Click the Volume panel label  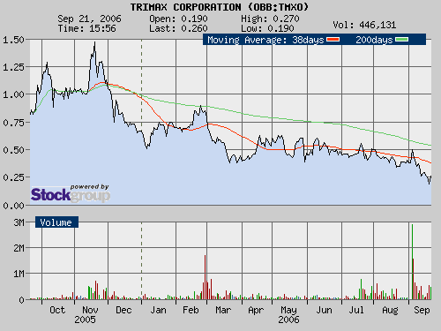coord(56,222)
